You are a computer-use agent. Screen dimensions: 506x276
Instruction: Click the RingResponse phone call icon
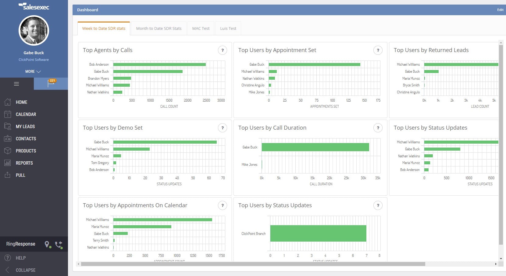pyautogui.click(x=59, y=244)
